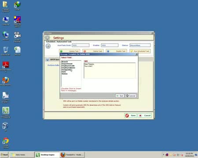Click the Status field in Scheduled Task
The image size is (198, 158).
(x=140, y=45)
